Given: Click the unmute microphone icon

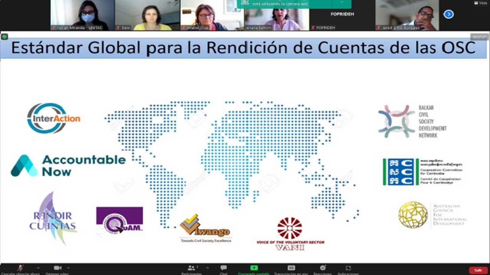Looking at the screenshot, I should (20, 268).
